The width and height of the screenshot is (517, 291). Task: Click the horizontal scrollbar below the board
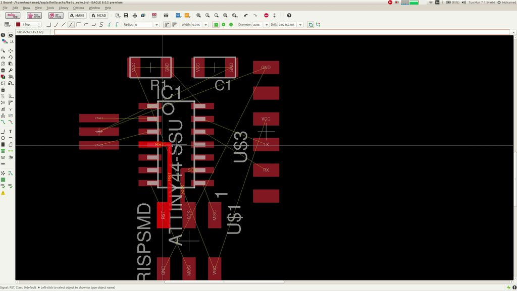[x=224, y=282]
